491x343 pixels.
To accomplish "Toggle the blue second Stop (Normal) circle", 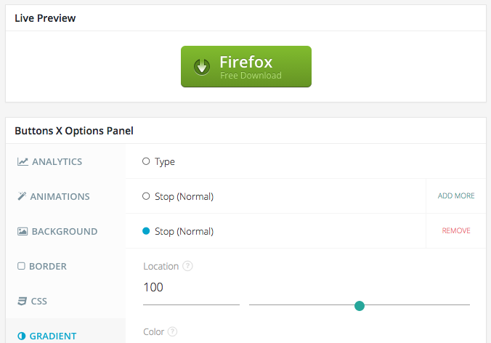I will click(x=146, y=231).
